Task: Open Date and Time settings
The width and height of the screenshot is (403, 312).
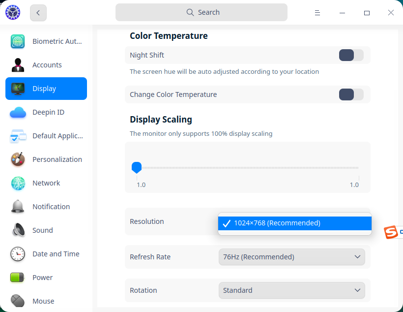Action: [x=46, y=254]
